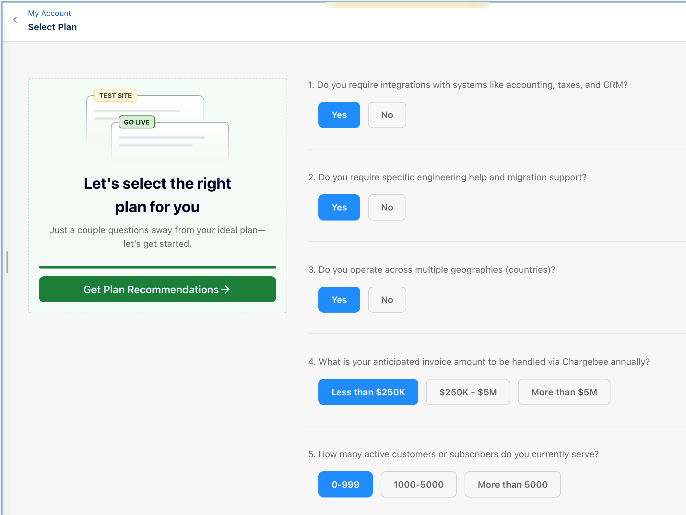Click the back chevron arrow icon
686x515 pixels.
(x=15, y=20)
